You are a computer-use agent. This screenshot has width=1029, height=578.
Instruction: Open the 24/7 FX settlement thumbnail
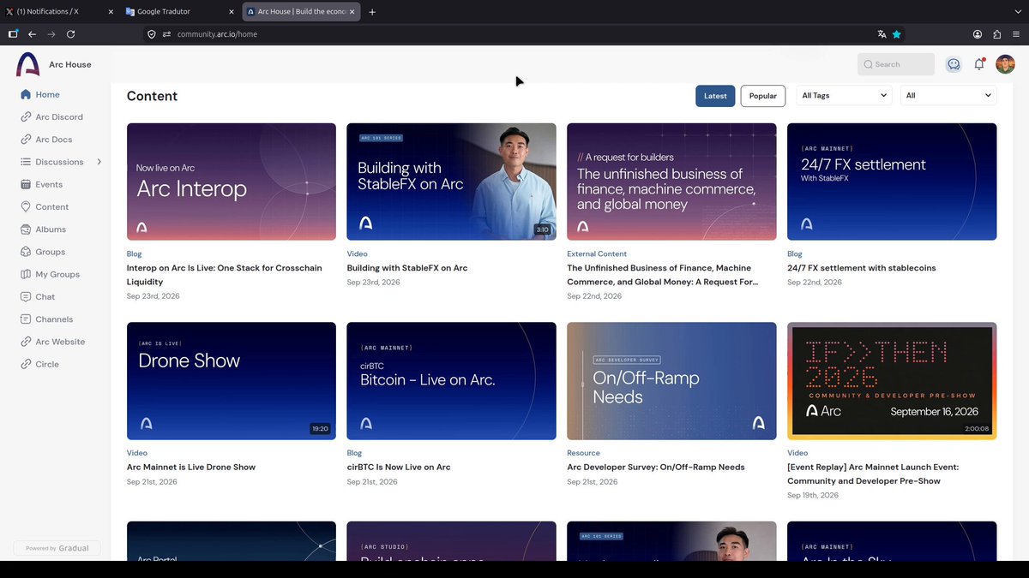click(x=892, y=182)
